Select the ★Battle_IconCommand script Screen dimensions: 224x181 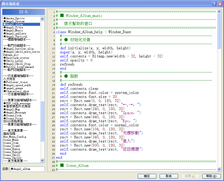[22, 67]
